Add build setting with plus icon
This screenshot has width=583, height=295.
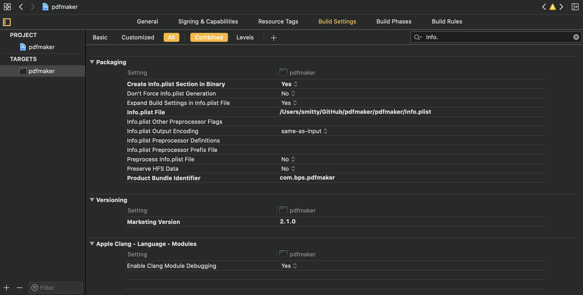pos(273,38)
